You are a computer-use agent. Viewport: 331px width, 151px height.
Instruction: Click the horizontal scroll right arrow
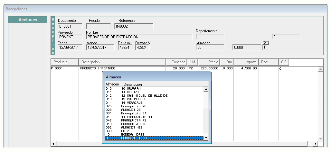tap(316, 144)
